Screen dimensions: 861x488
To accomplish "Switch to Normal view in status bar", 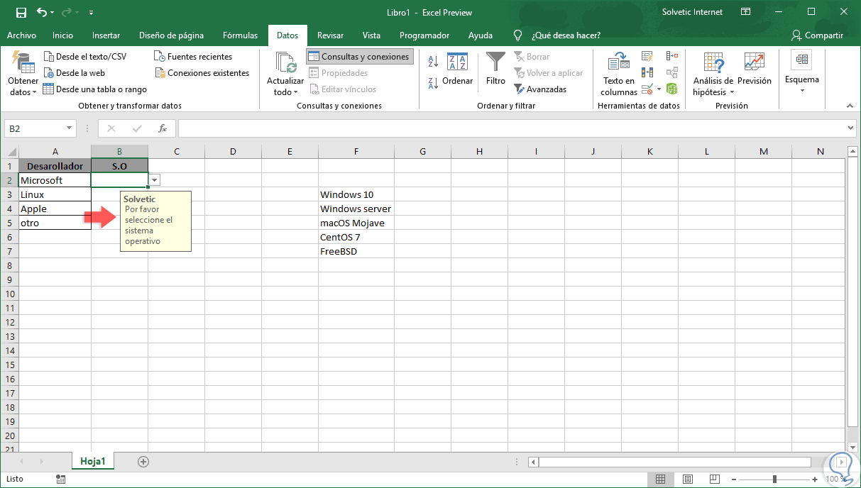I will tap(660, 479).
